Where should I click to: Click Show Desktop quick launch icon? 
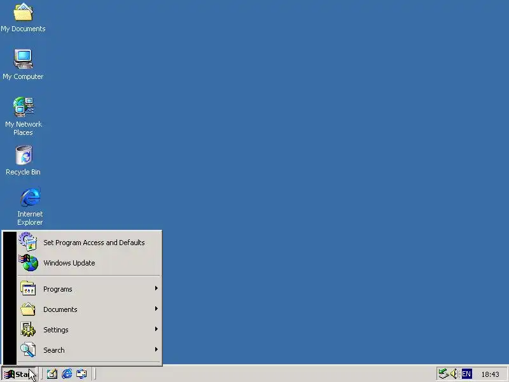(x=52, y=374)
